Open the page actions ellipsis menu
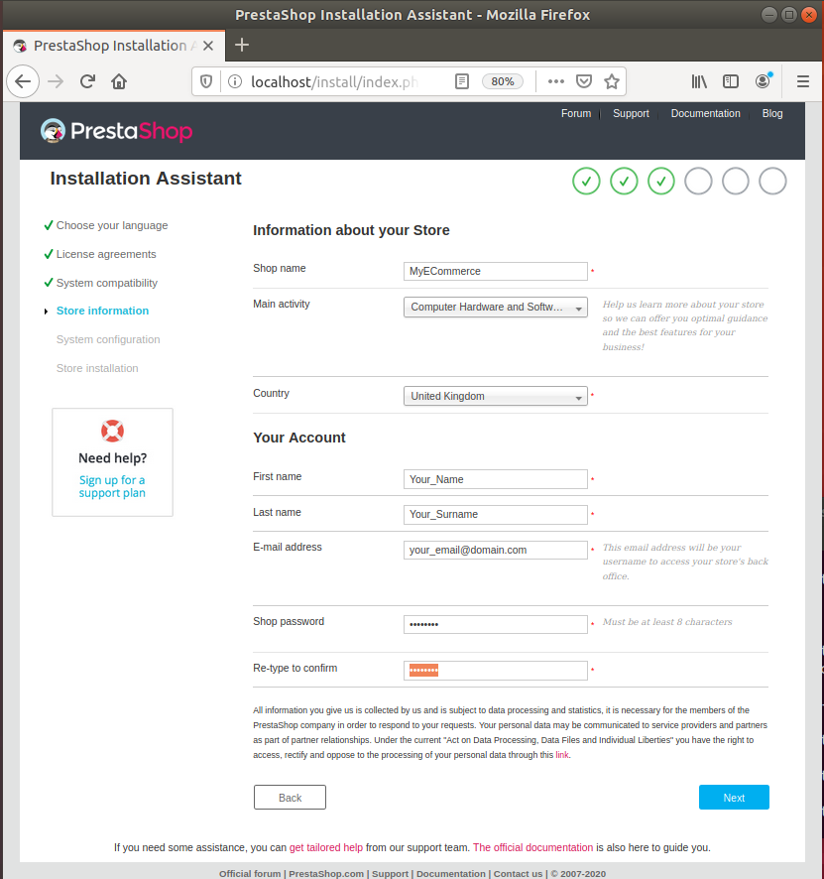Image resolution: width=824 pixels, height=879 pixels. (555, 81)
